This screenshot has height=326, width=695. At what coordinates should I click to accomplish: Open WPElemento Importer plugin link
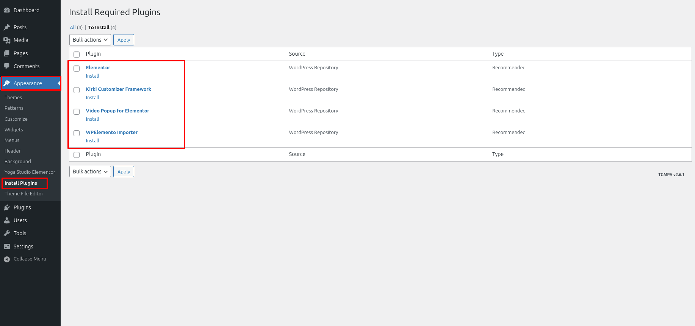(111, 132)
